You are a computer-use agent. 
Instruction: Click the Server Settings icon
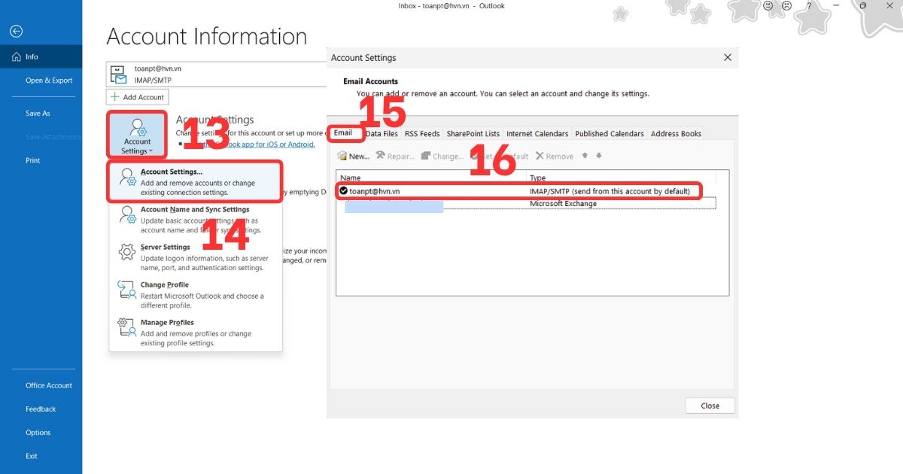coord(126,251)
